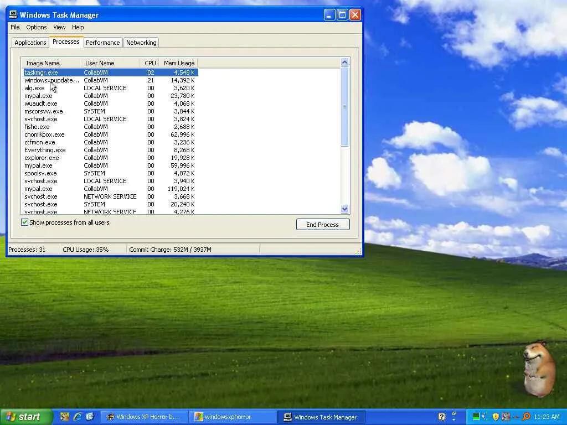
Task: Select the explorer.exe process
Action: tap(111, 158)
